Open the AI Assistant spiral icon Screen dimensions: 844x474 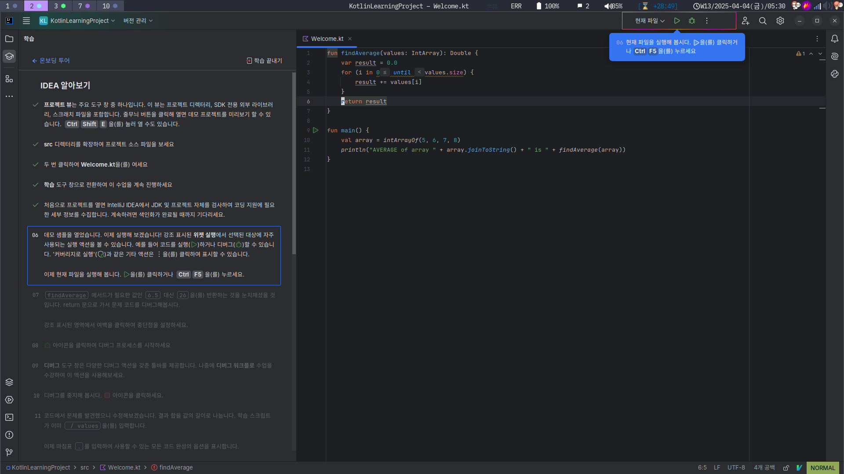tap(835, 56)
